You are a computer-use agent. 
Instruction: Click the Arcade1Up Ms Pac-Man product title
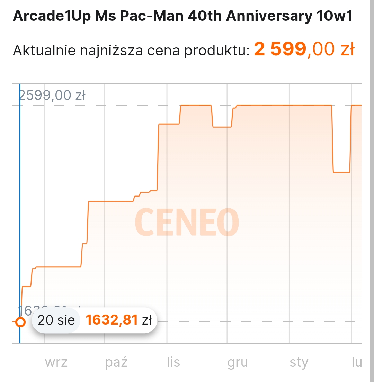[x=182, y=17]
